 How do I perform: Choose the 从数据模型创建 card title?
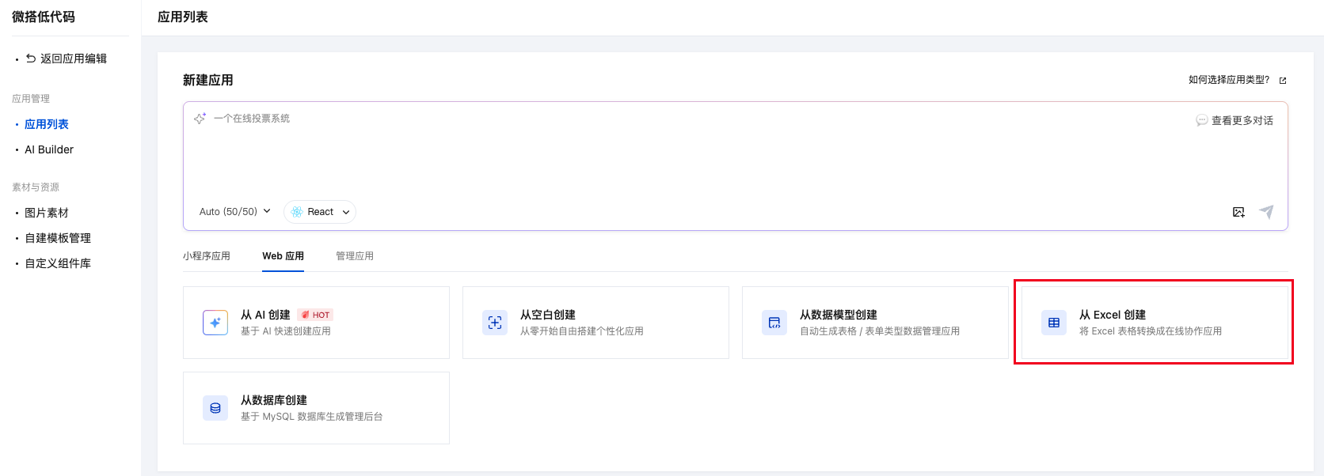[x=839, y=315]
